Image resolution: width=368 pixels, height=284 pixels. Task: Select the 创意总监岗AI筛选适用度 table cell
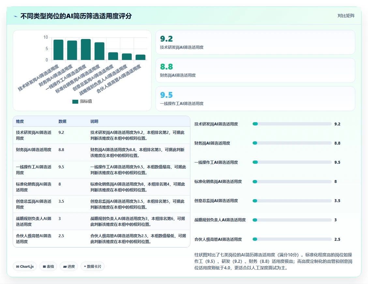pos(34,204)
